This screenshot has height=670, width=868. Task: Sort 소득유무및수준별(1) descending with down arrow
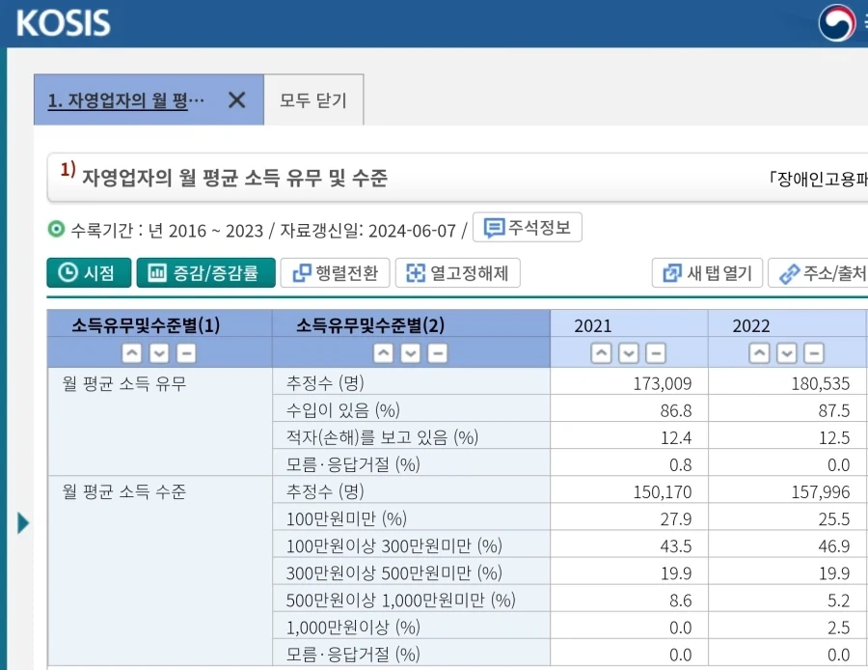pyautogui.click(x=159, y=353)
